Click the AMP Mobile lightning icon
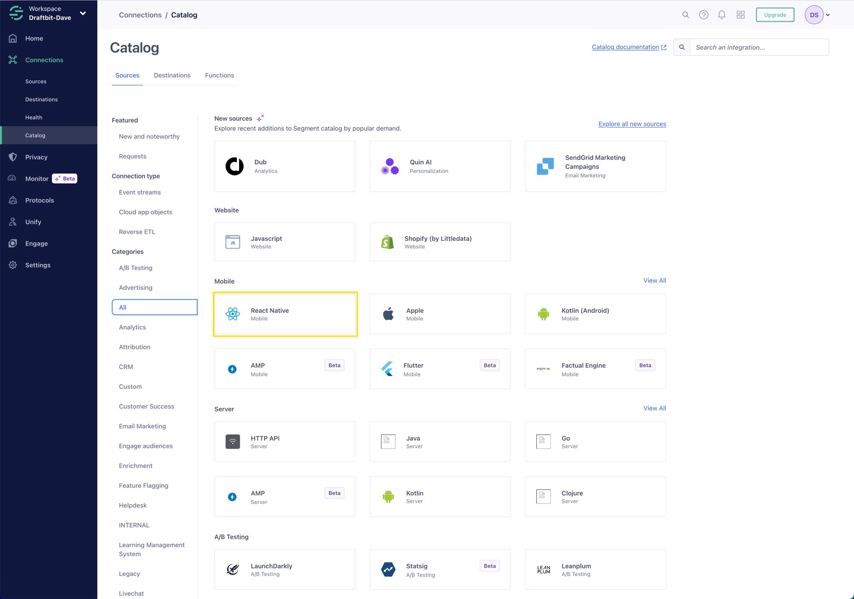The image size is (854, 599). 232,369
